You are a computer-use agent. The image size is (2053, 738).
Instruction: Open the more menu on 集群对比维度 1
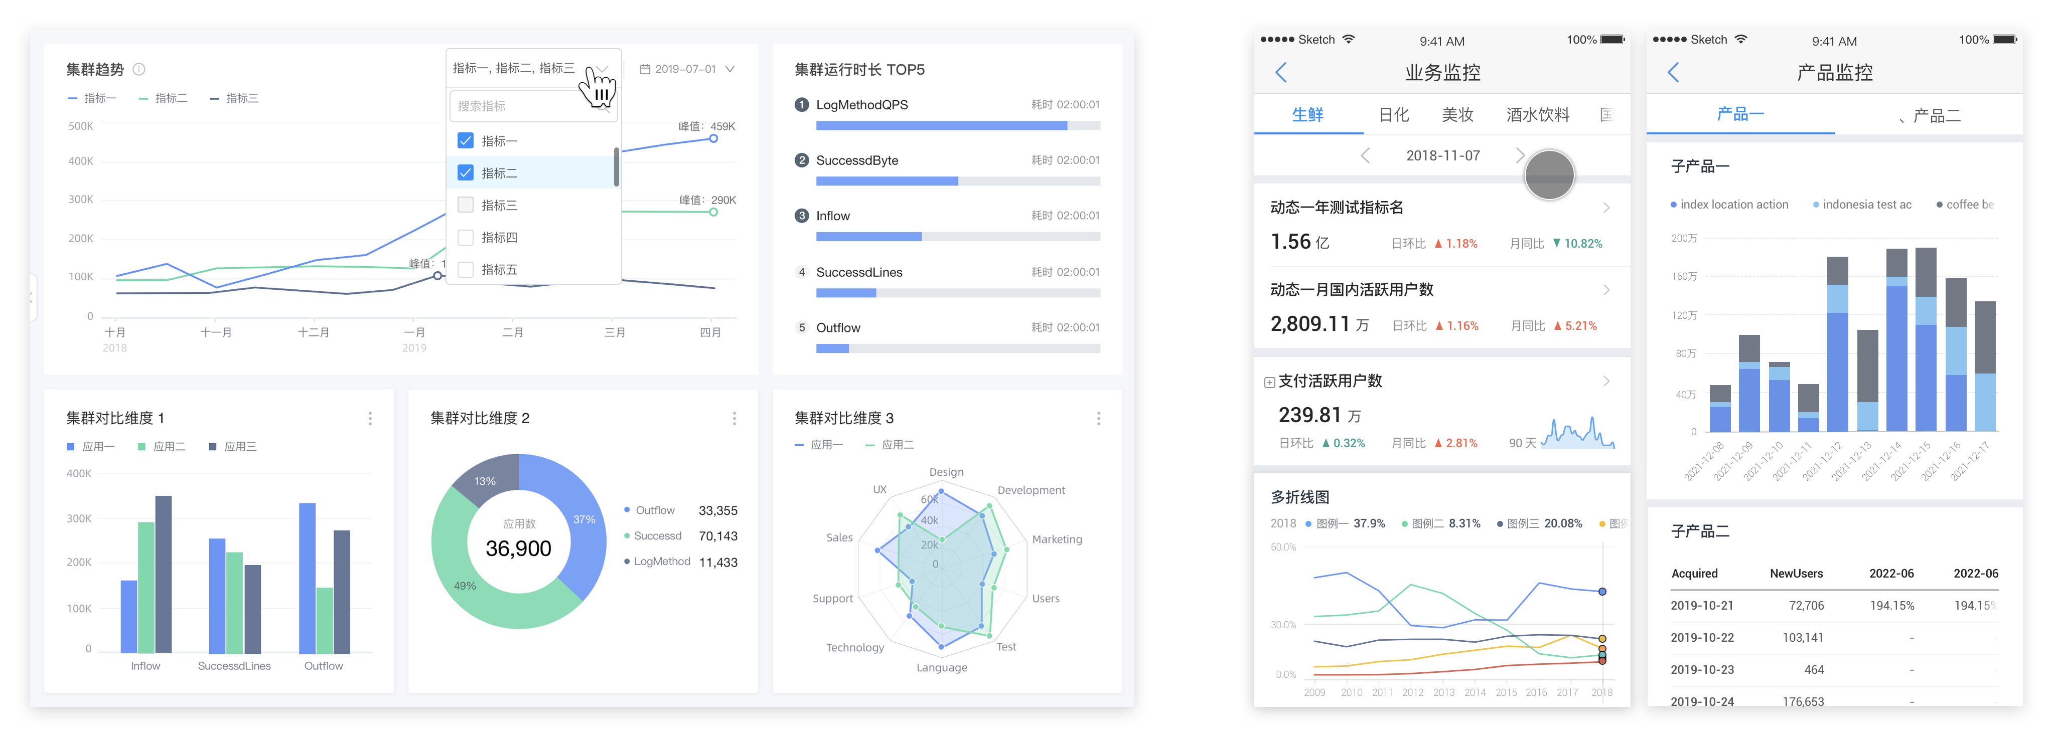370,418
